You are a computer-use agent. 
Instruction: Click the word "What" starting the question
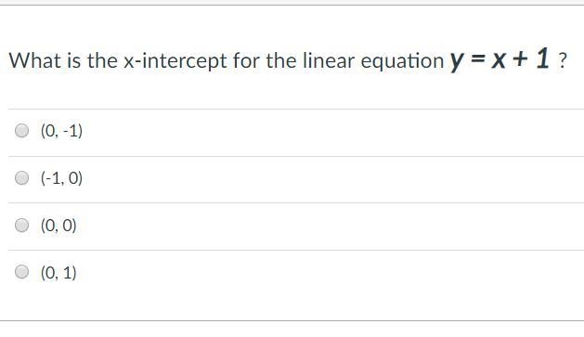coord(34,60)
